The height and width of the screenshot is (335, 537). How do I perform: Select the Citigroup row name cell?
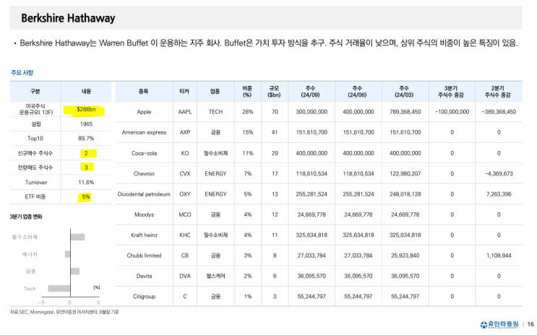tap(142, 297)
